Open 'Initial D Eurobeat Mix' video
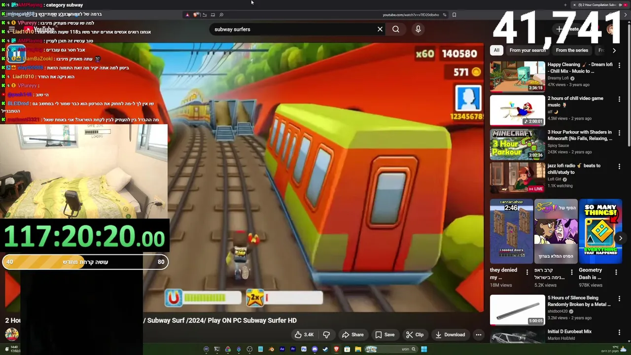Screen dimensions: 631x355 coord(517,337)
